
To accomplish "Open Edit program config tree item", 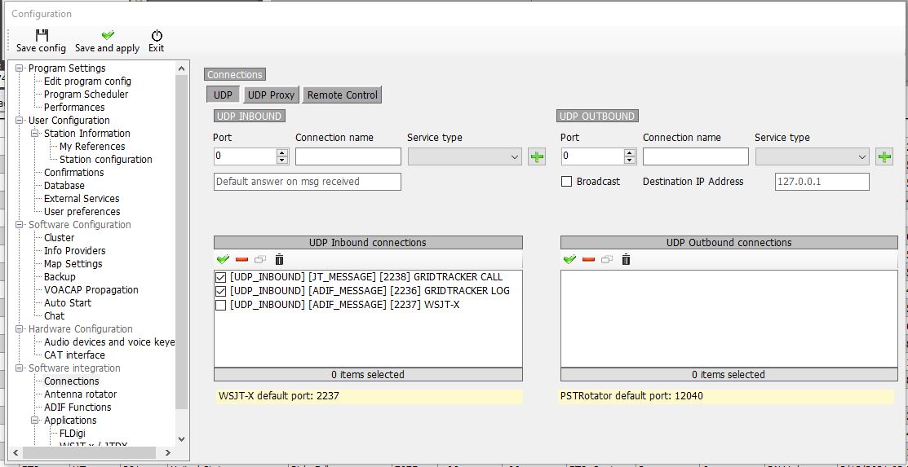I will tap(87, 82).
